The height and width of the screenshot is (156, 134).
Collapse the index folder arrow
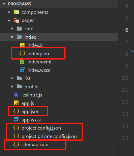pyautogui.click(x=12, y=37)
